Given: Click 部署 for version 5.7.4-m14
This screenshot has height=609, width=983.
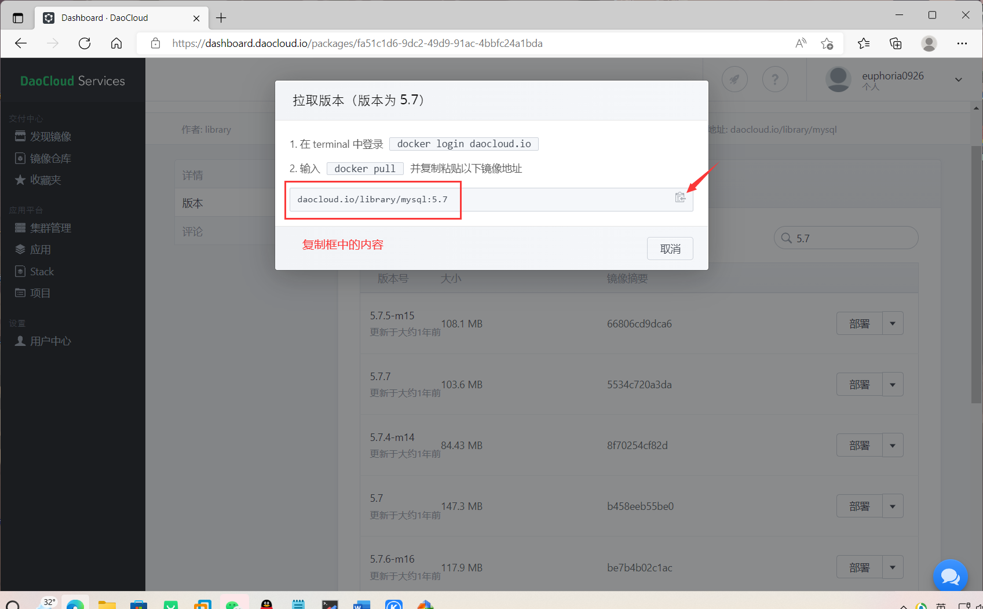Looking at the screenshot, I should click(860, 445).
